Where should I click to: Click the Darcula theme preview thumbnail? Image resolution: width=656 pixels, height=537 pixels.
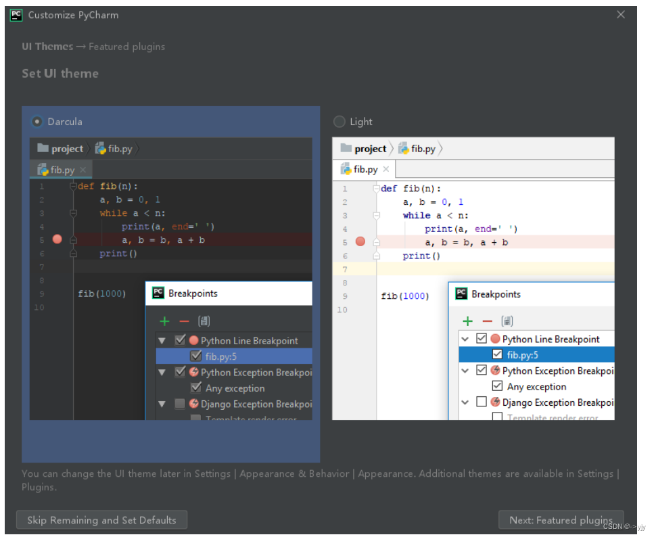click(x=170, y=279)
